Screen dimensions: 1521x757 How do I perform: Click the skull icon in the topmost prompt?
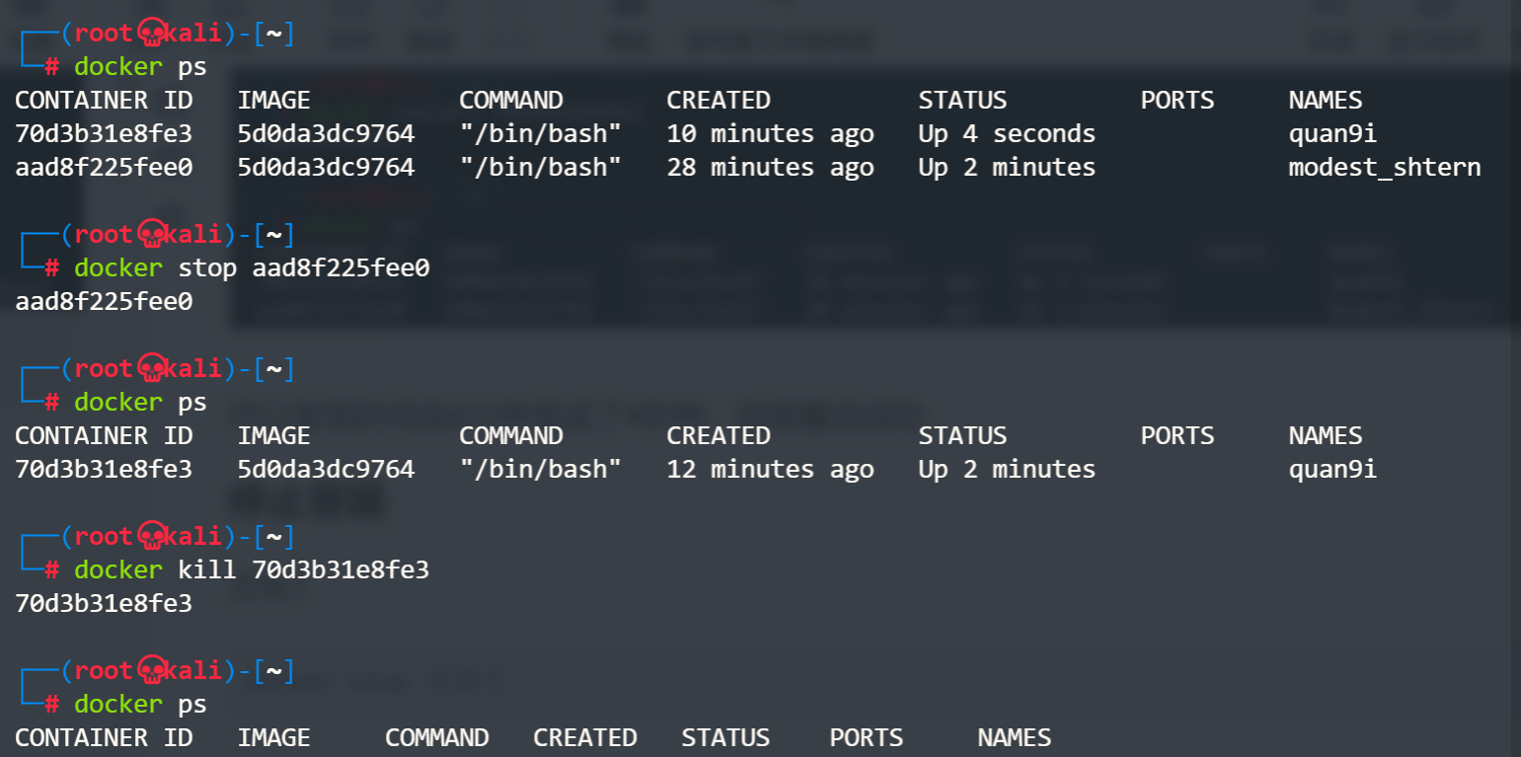point(151,35)
